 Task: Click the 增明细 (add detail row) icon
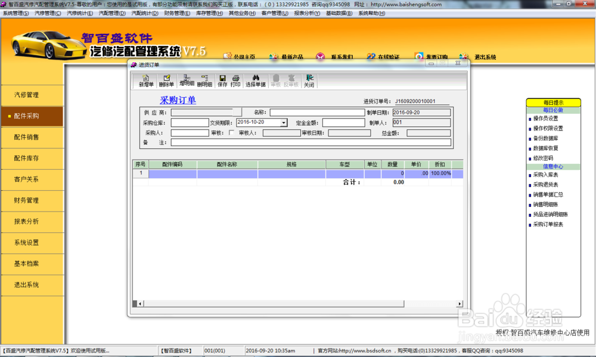(x=187, y=81)
